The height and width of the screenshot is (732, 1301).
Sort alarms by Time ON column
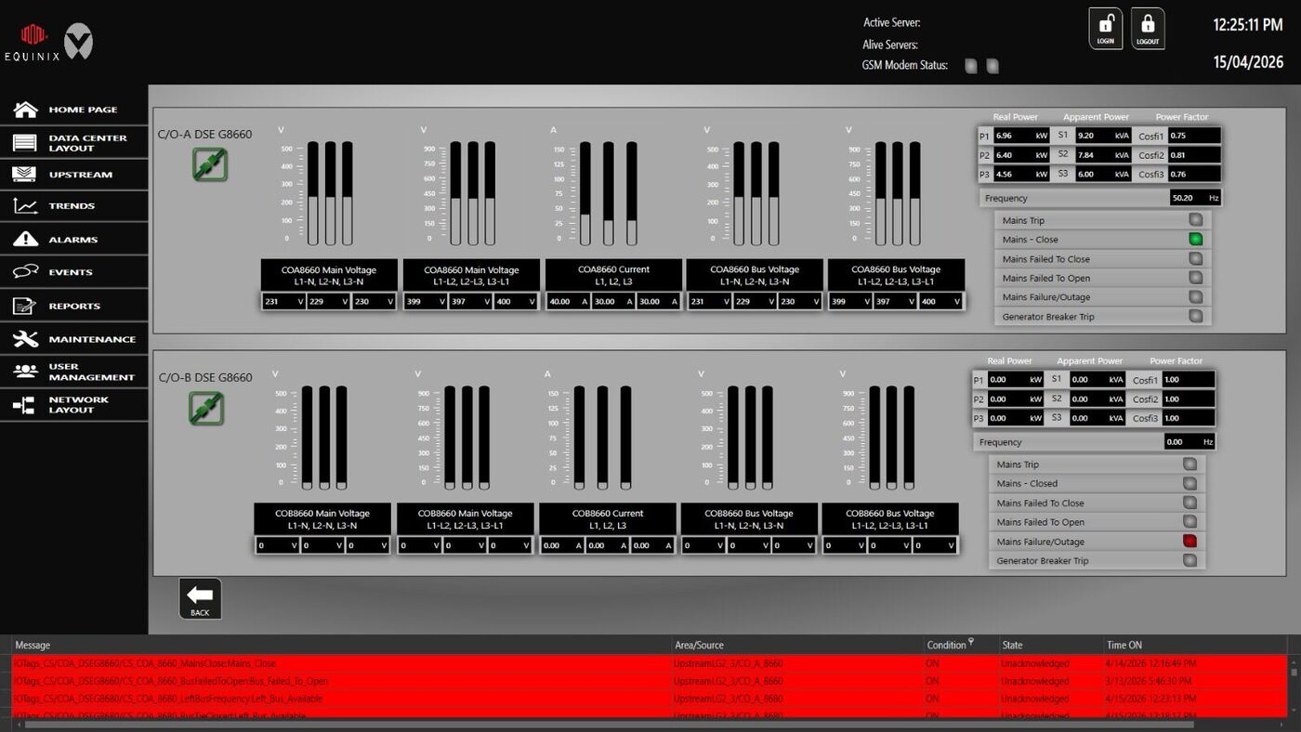point(1196,645)
